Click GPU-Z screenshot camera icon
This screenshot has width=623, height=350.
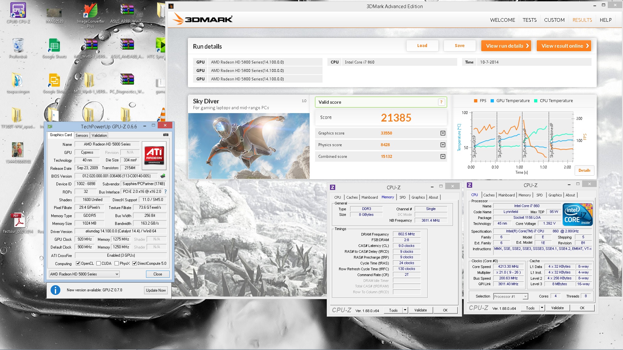165,135
